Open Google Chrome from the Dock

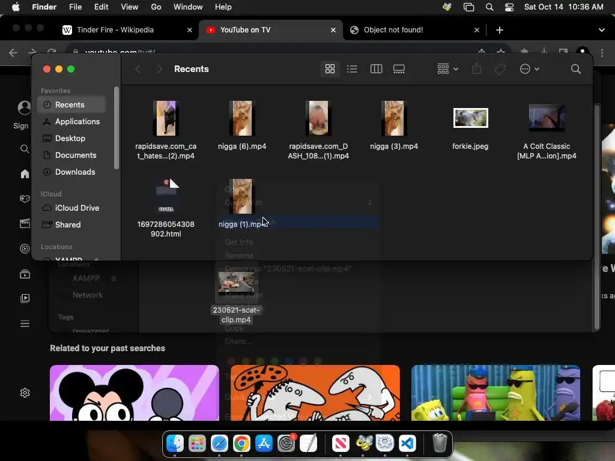tap(241, 444)
